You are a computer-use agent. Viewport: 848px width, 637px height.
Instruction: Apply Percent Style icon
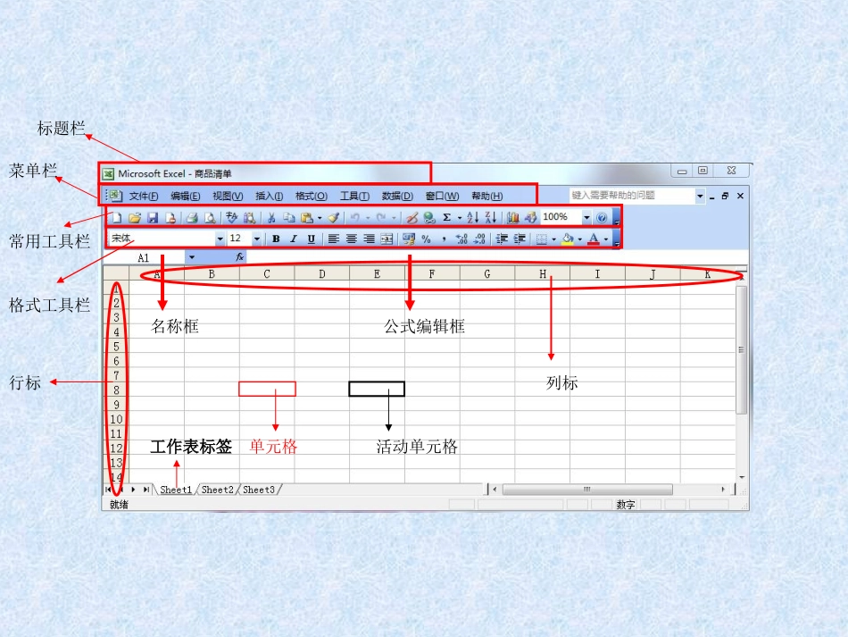click(x=426, y=239)
